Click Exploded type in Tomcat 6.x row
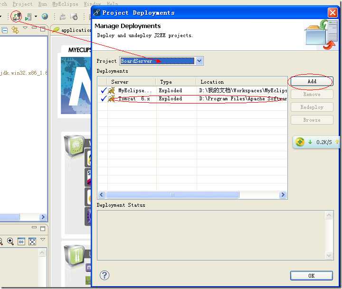 point(171,99)
